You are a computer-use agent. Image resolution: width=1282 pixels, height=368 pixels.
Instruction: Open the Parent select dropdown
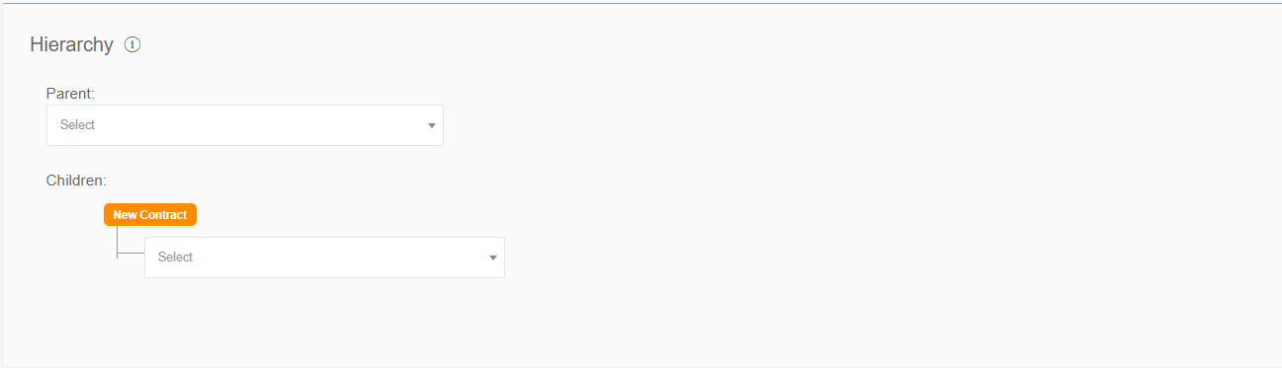(x=245, y=125)
